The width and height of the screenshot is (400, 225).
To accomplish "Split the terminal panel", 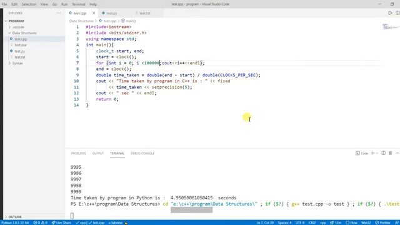I will pos(383,153).
